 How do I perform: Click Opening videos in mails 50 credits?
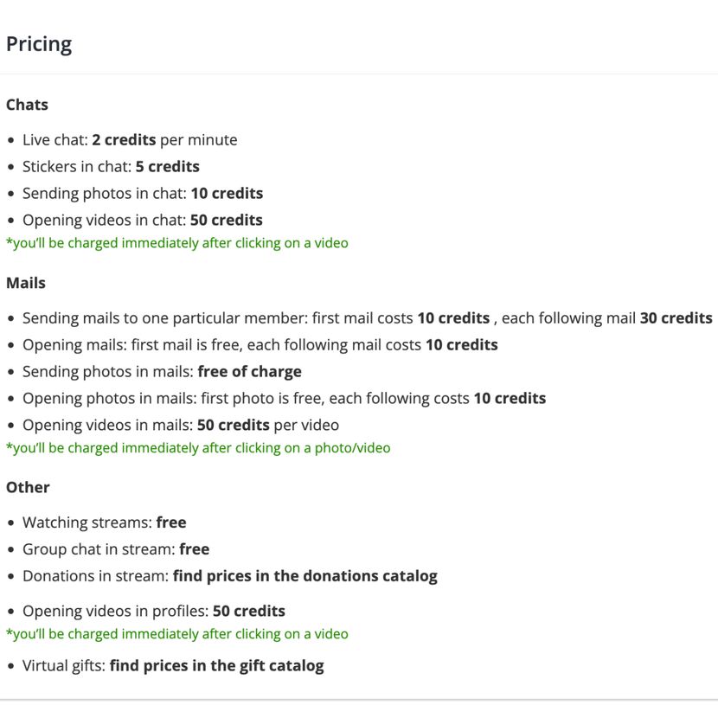[x=181, y=425]
